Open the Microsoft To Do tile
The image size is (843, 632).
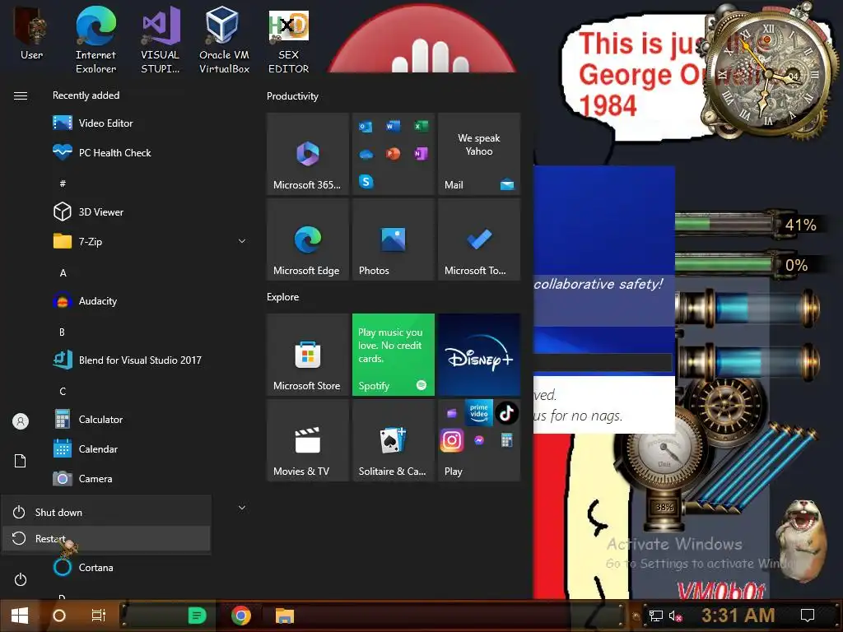point(479,239)
